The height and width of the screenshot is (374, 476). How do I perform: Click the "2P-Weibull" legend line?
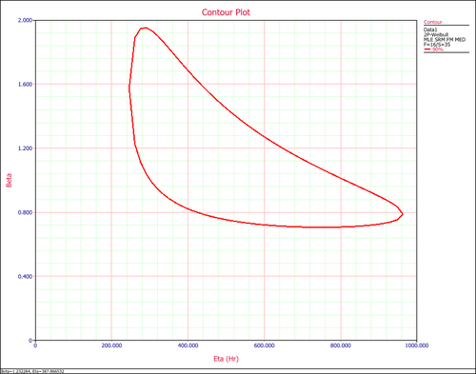pos(436,34)
